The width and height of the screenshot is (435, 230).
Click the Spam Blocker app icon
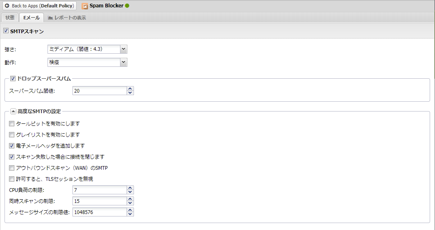(85, 6)
